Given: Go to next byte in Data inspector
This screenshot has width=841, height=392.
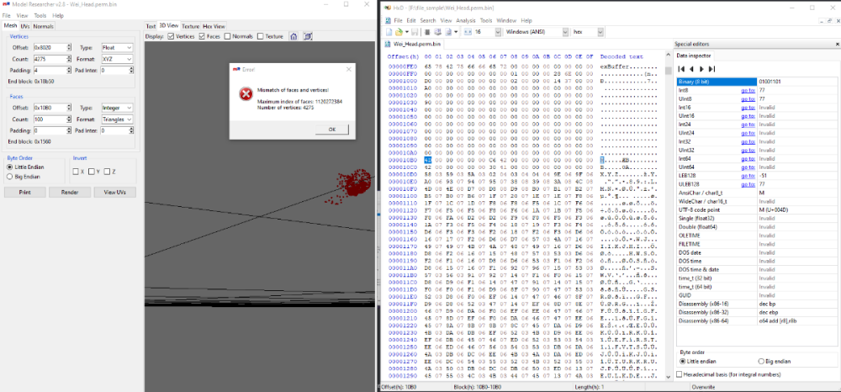Looking at the screenshot, I should tap(701, 69).
